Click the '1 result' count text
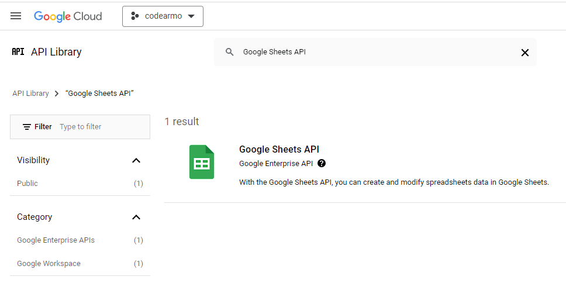566x283 pixels. tap(182, 122)
